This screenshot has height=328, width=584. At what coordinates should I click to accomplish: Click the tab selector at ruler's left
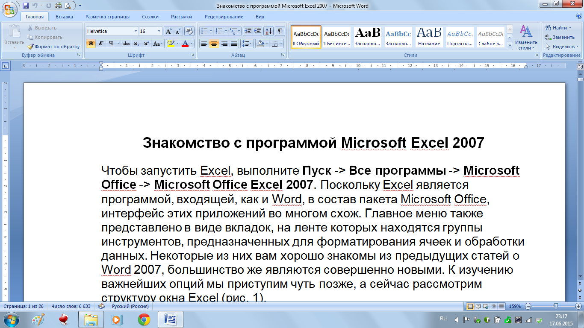5,66
